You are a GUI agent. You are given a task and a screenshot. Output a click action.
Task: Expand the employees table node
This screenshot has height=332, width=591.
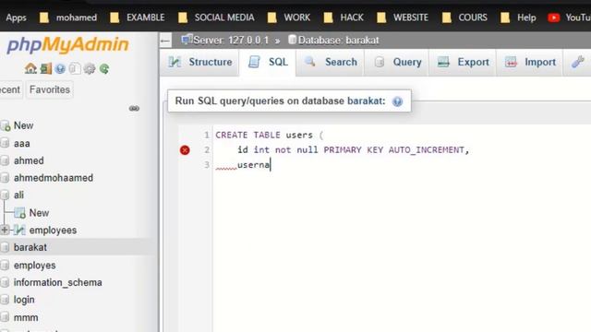coord(5,230)
